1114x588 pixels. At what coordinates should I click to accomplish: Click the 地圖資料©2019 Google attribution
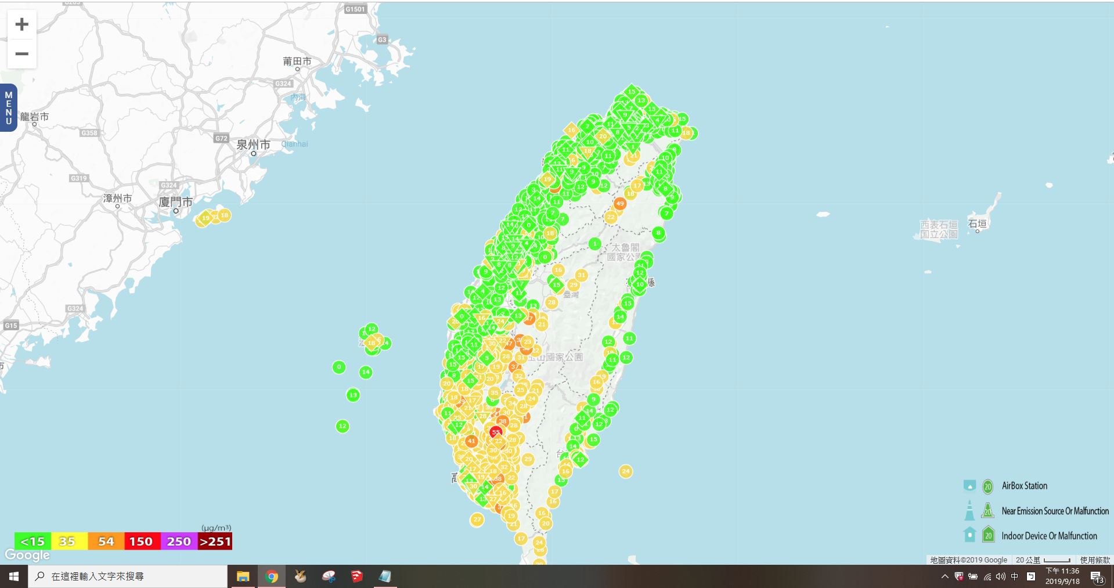point(968,560)
